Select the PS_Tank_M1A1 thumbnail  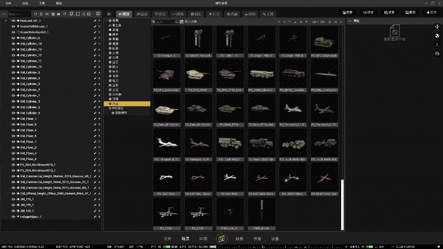pyautogui.click(x=167, y=108)
